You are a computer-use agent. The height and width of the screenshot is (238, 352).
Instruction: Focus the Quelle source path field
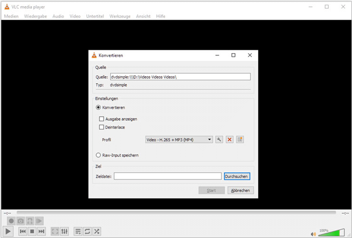coord(180,77)
